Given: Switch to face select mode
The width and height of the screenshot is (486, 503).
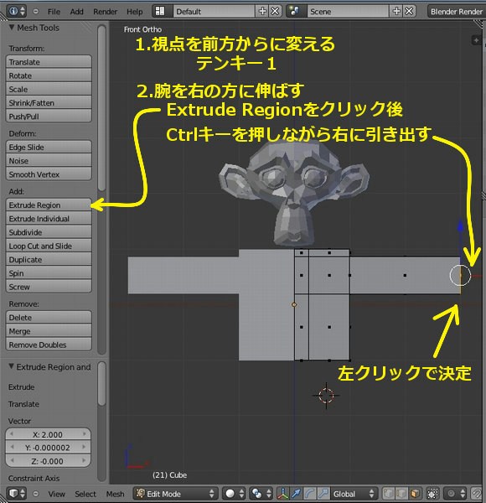Looking at the screenshot, I should click(415, 494).
